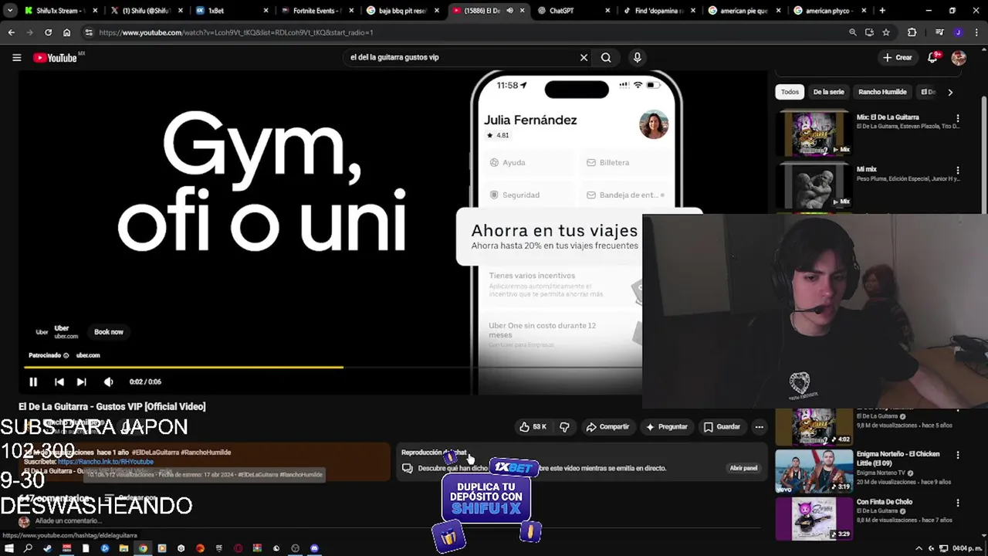The image size is (988, 556).
Task: Open options menu for Mi mix
Action: coord(958,171)
